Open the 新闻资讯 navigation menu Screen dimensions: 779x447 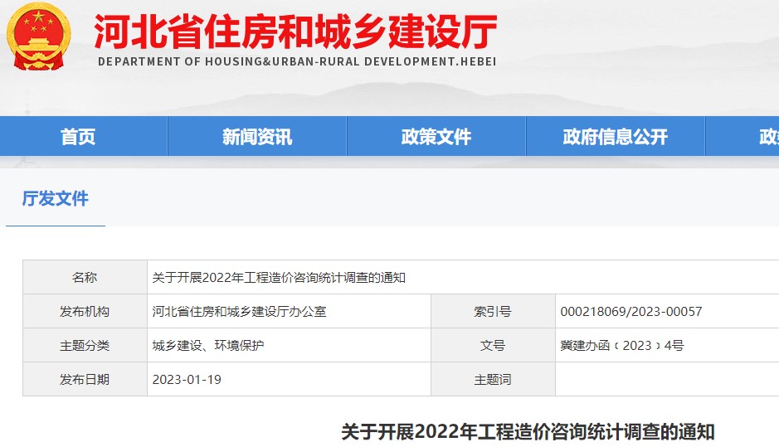pos(256,137)
